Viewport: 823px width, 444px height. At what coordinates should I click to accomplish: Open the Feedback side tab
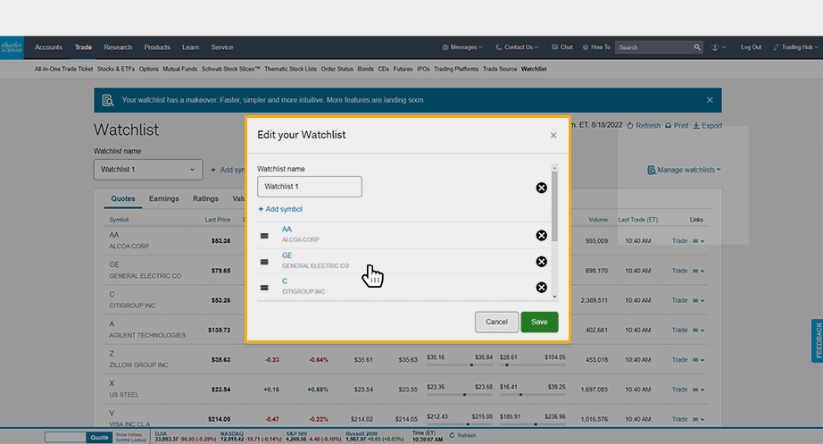[817, 341]
